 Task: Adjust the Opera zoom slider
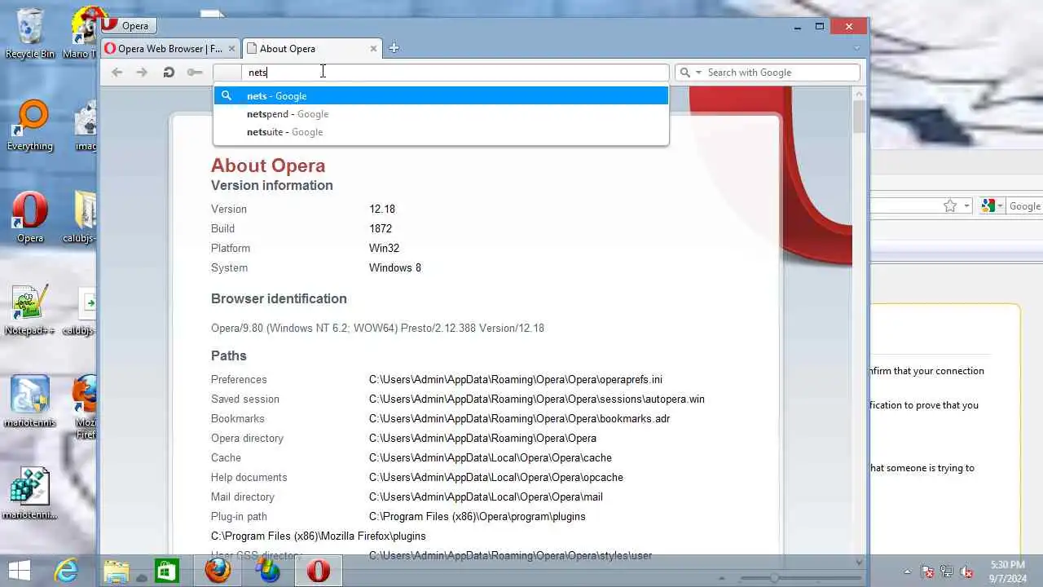coord(774,578)
